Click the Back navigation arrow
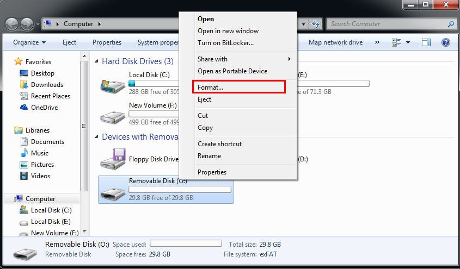The image size is (460, 269). click(12, 24)
